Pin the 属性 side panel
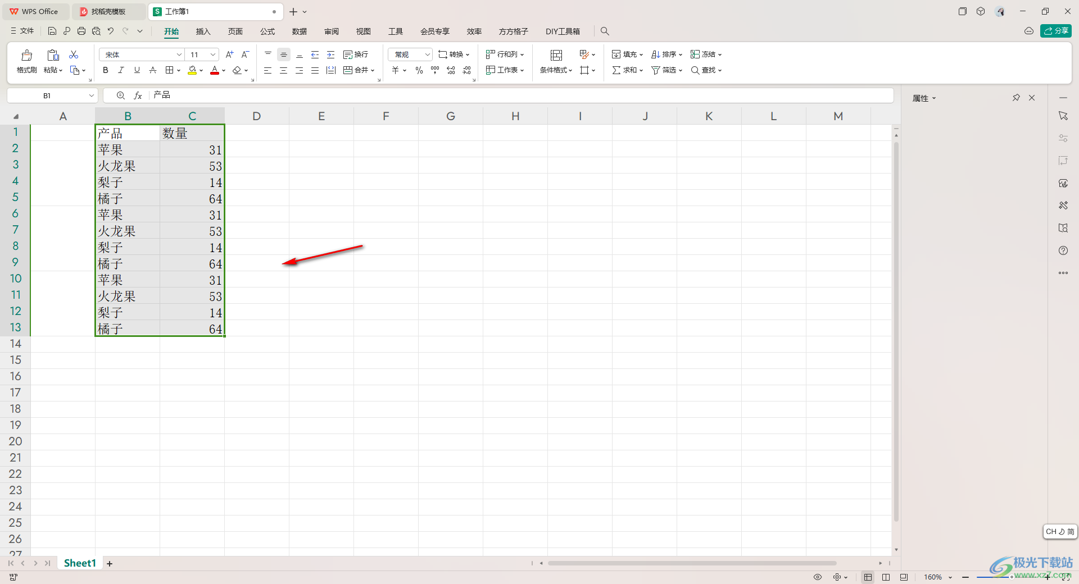The image size is (1079, 584). point(1016,98)
